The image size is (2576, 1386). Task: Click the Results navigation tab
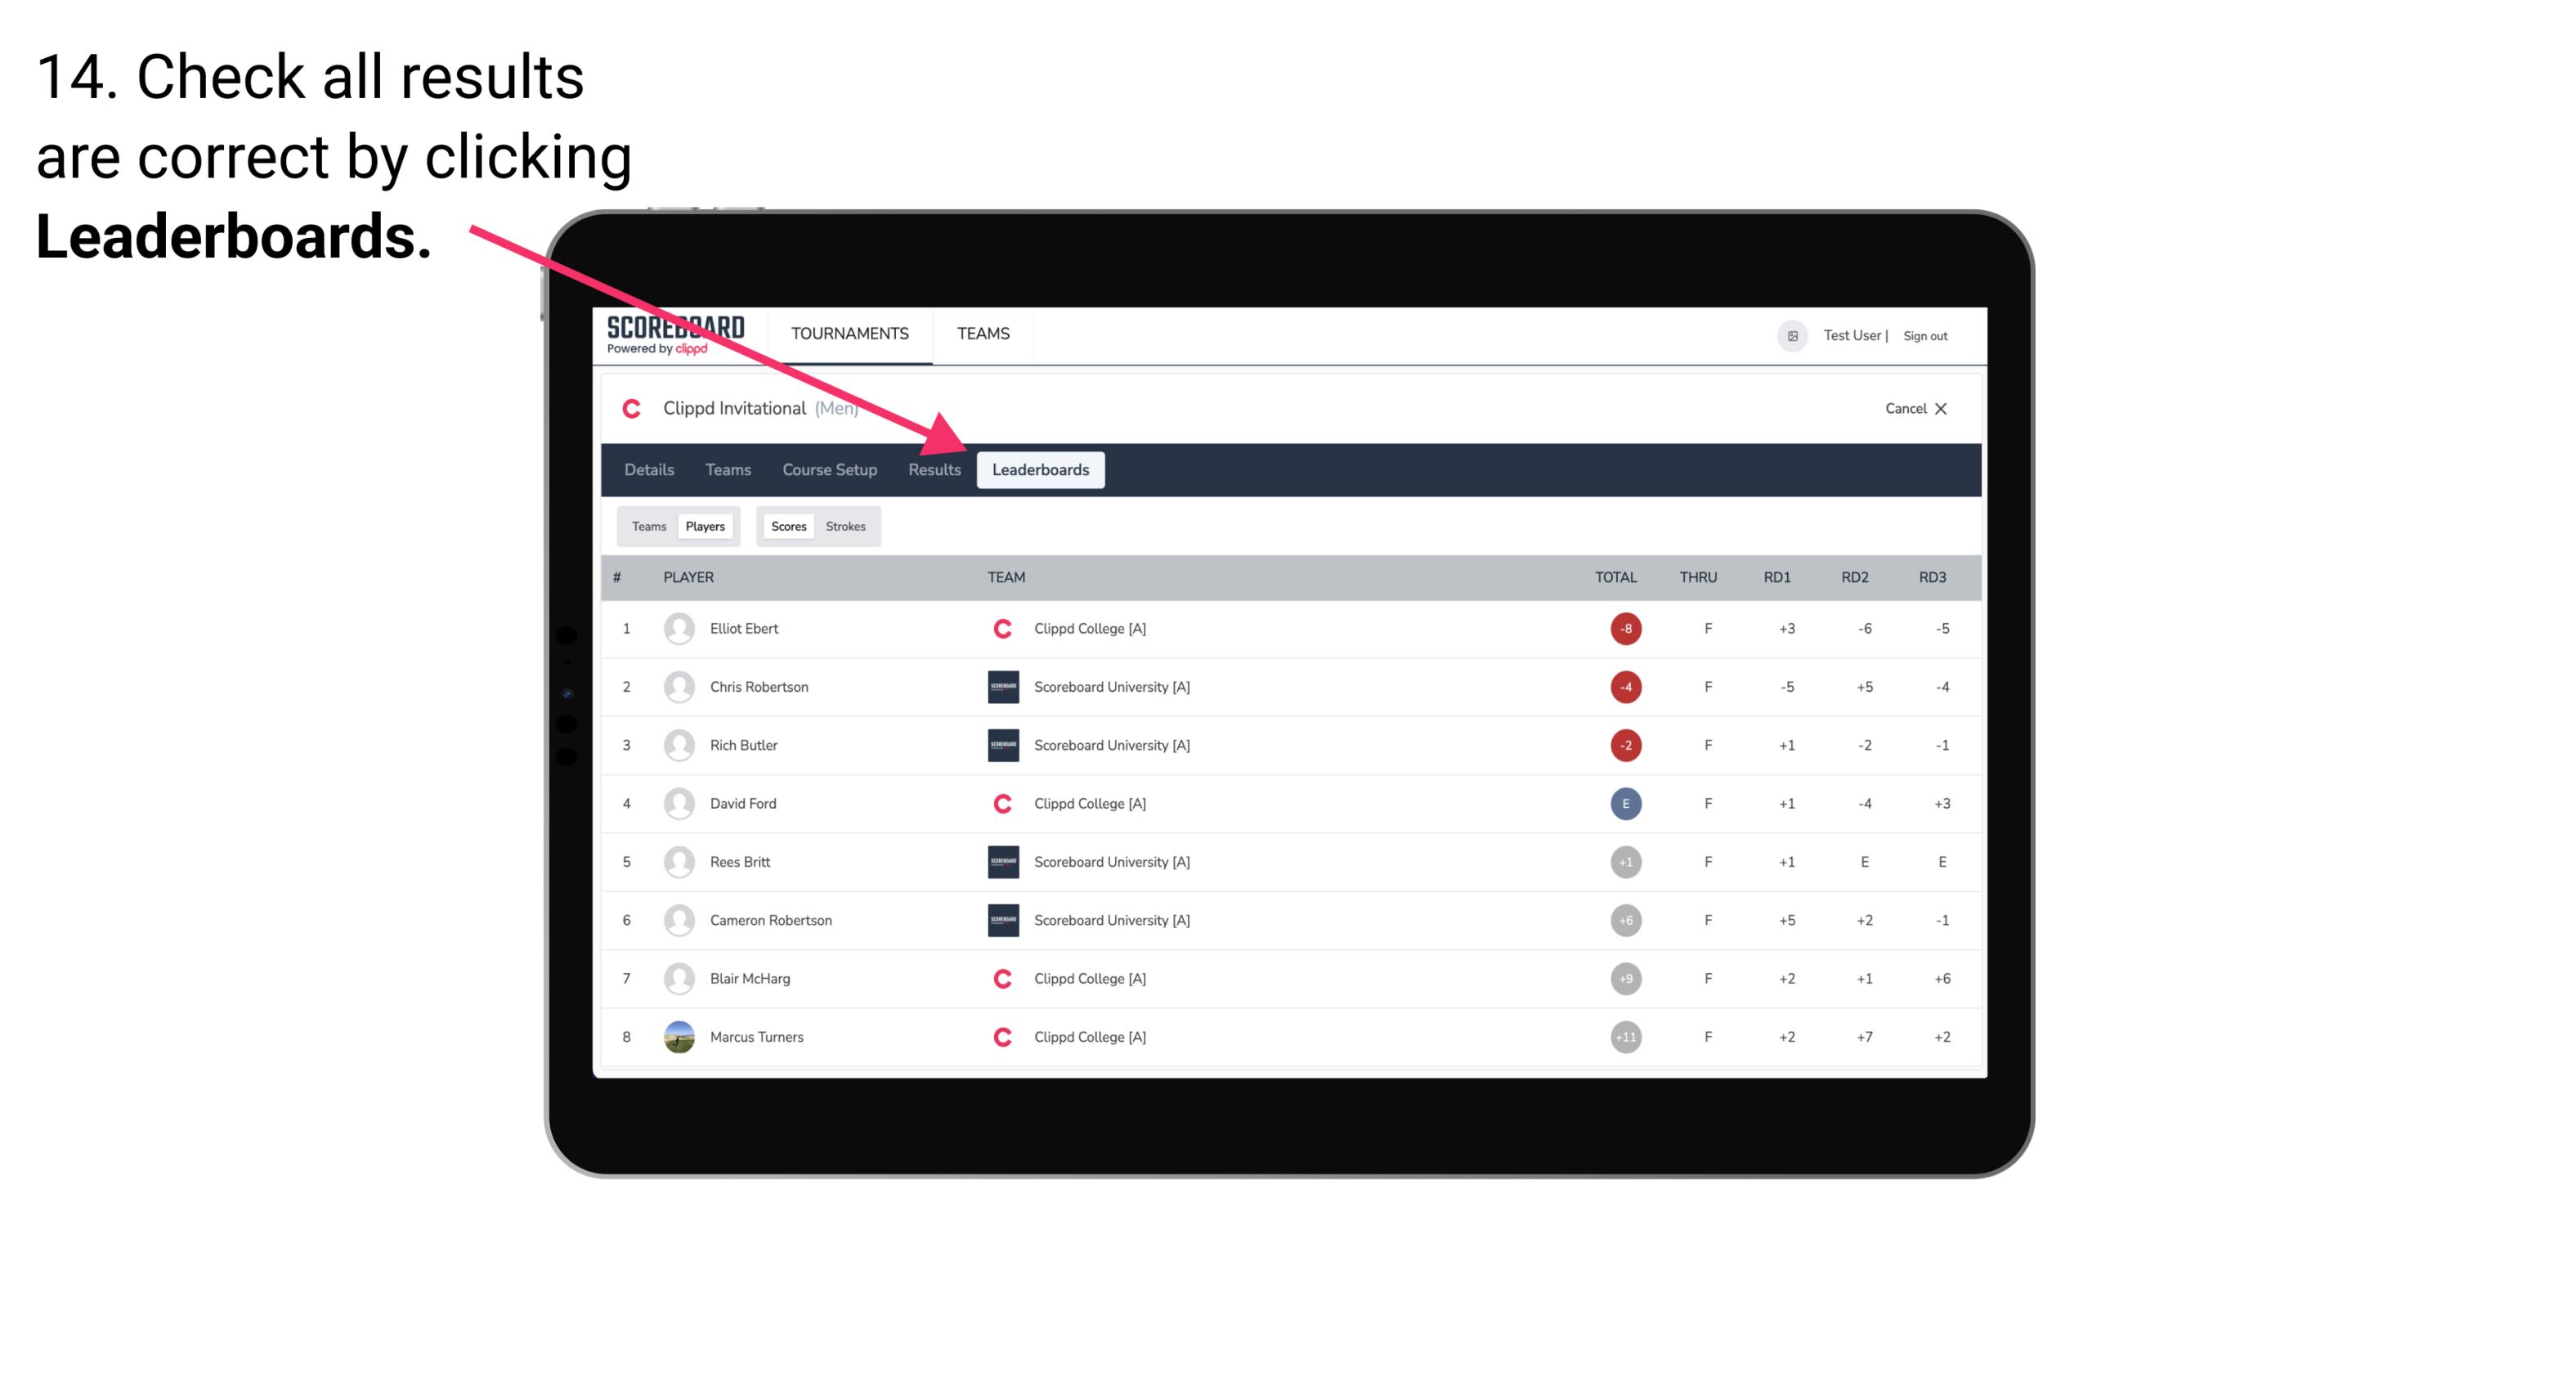[x=933, y=469]
